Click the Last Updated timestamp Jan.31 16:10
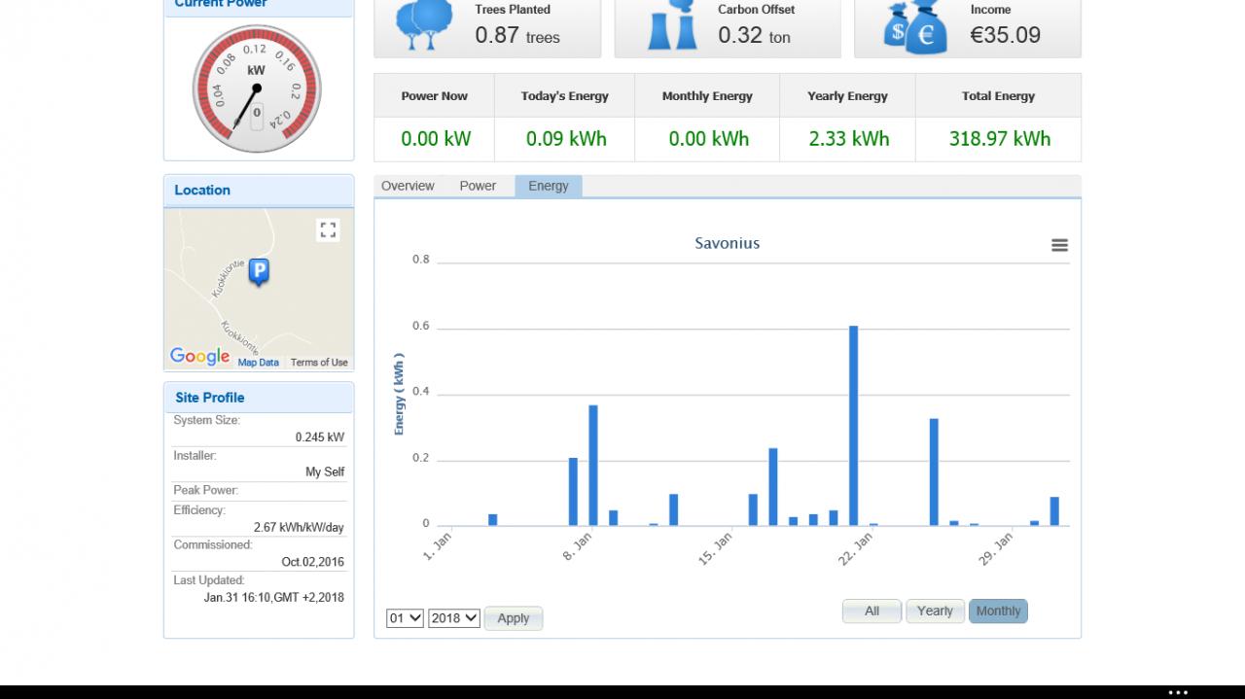1245x699 pixels. coord(273,598)
